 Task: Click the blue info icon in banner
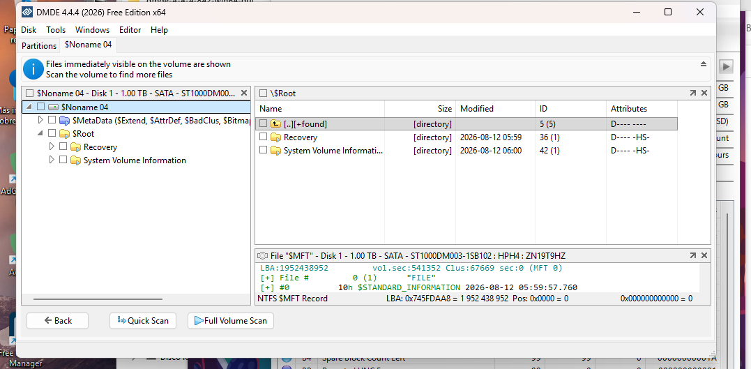coord(33,69)
